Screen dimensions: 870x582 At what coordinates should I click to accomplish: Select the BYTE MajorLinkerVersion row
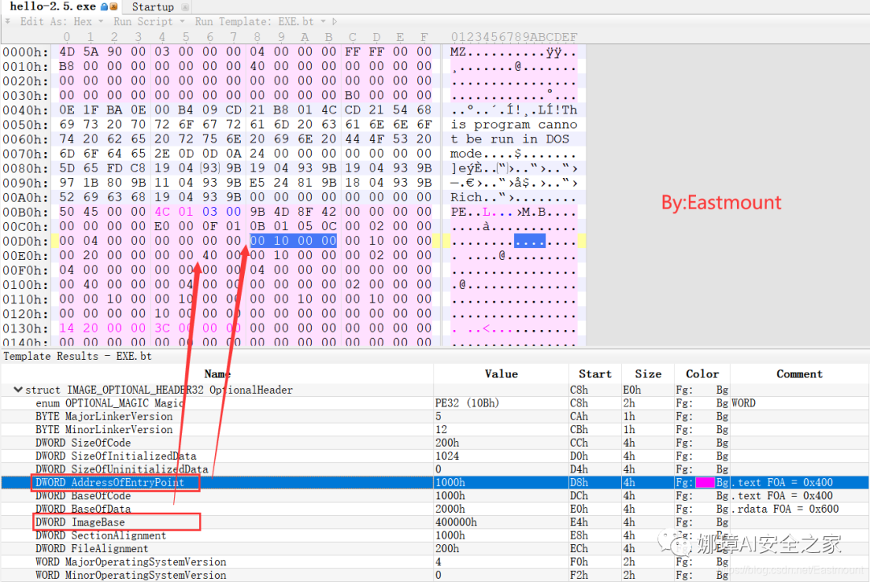tap(435, 416)
